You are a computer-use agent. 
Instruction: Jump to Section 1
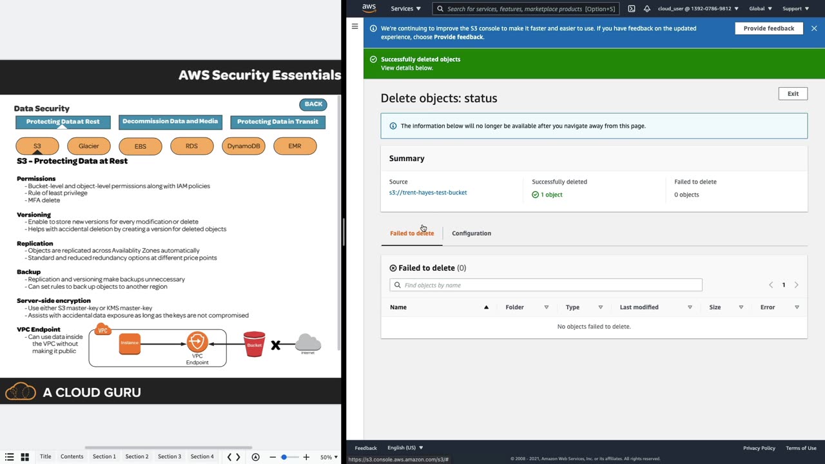pos(104,457)
